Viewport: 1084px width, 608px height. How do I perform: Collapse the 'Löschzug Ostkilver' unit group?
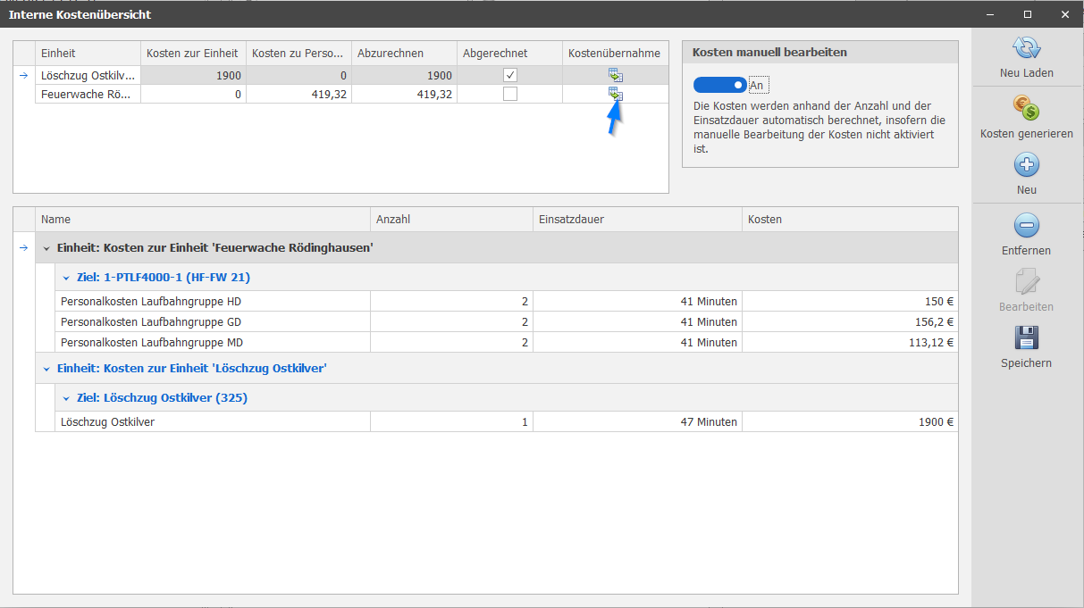(x=46, y=368)
